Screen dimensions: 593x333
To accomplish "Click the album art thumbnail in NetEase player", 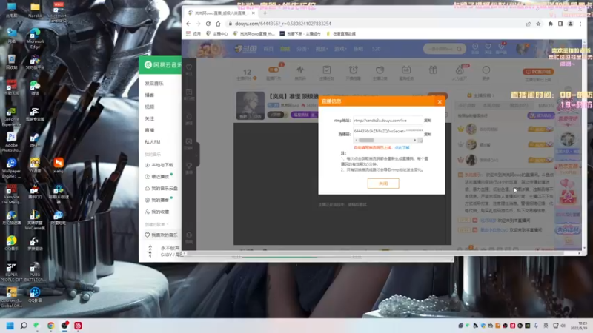I will point(150,251).
